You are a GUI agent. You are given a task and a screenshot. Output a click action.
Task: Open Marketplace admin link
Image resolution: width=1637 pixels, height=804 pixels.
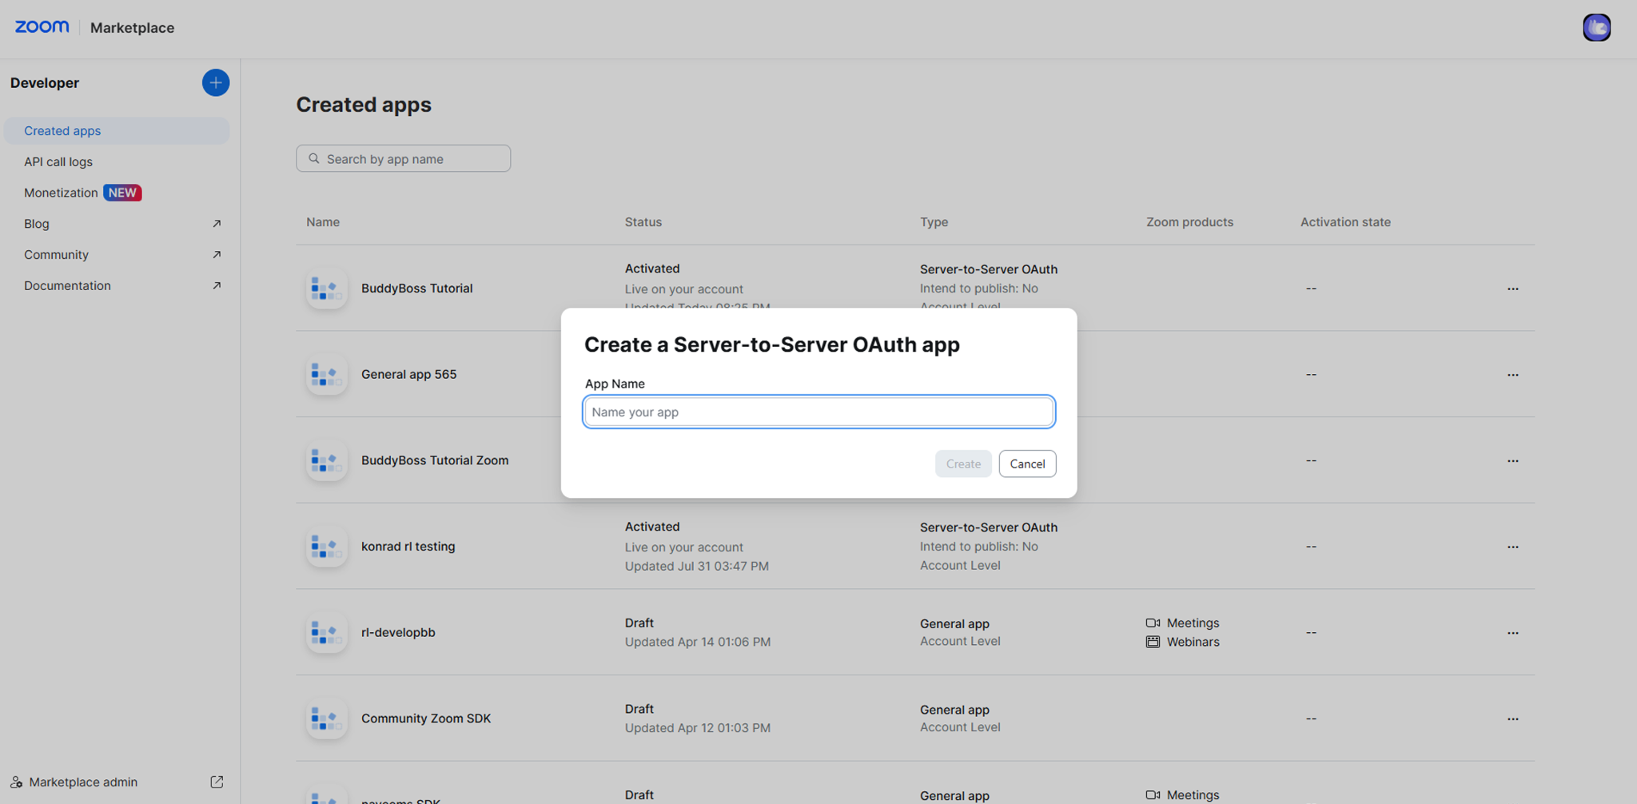coord(83,782)
